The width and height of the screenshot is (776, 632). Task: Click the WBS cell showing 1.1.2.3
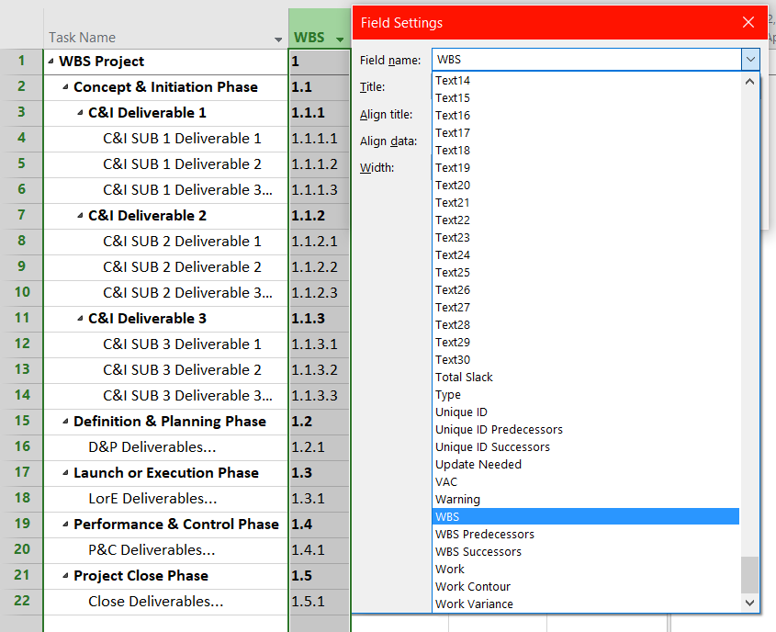320,293
